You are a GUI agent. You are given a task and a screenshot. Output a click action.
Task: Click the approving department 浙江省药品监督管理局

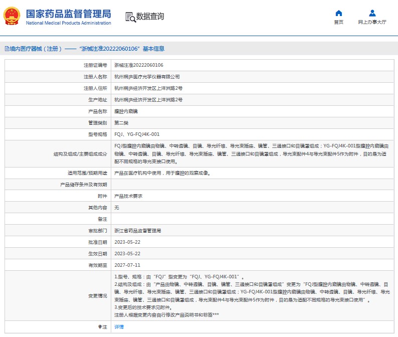(138, 231)
